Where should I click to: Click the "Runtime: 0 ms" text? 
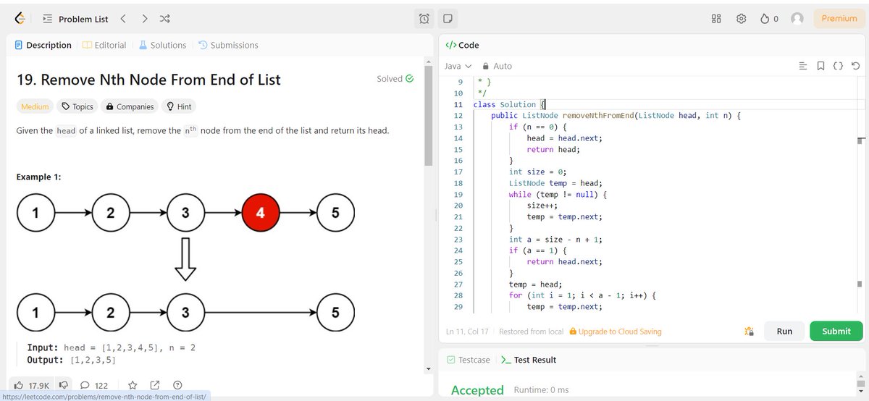[541, 390]
